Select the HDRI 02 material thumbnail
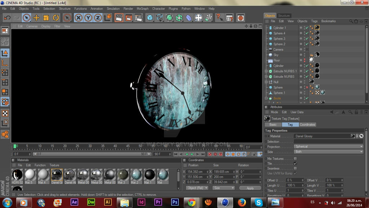Image resolution: width=369 pixels, height=208 pixels. pos(17,176)
